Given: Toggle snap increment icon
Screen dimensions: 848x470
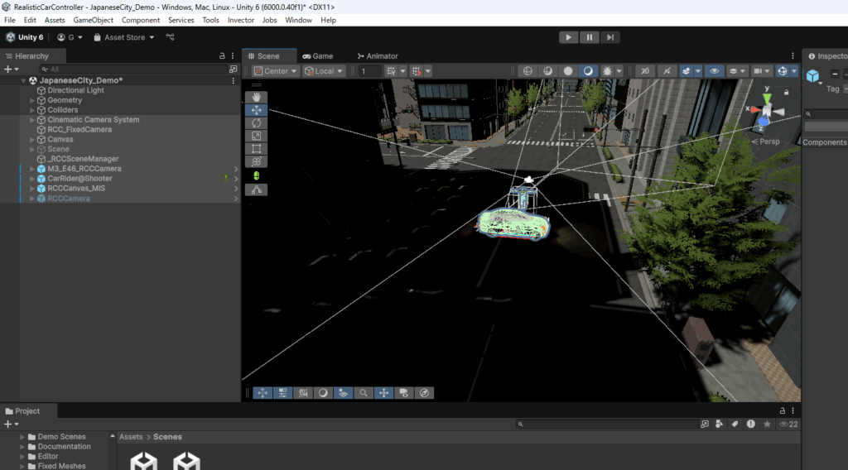Looking at the screenshot, I should (x=416, y=71).
